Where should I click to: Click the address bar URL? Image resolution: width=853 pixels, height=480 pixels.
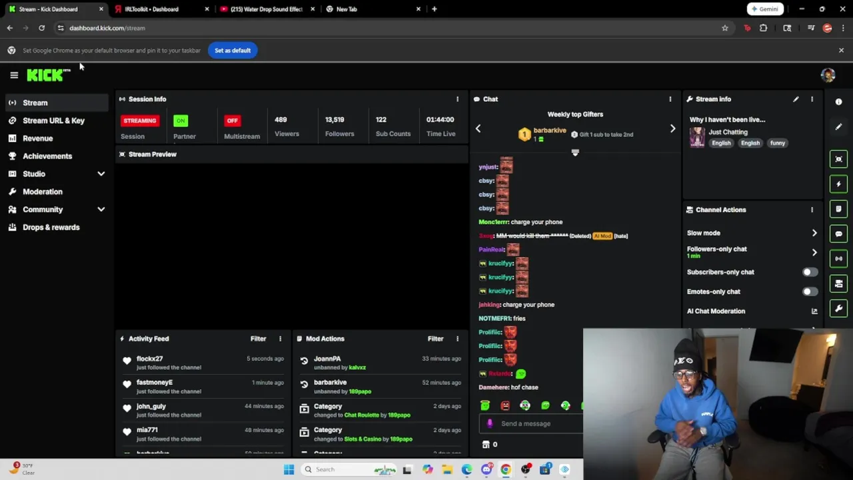click(x=107, y=28)
